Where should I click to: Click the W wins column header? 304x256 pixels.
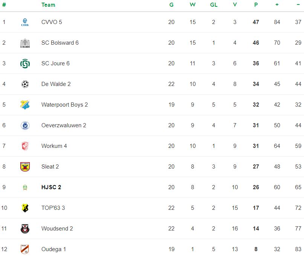point(192,5)
